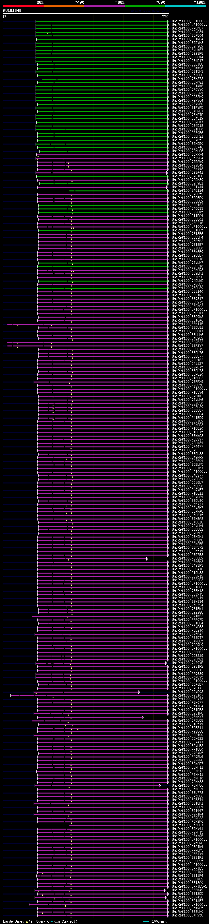Select the UniRef100_B4G1Z4 label
209x924 pixels.
(x=187, y=190)
